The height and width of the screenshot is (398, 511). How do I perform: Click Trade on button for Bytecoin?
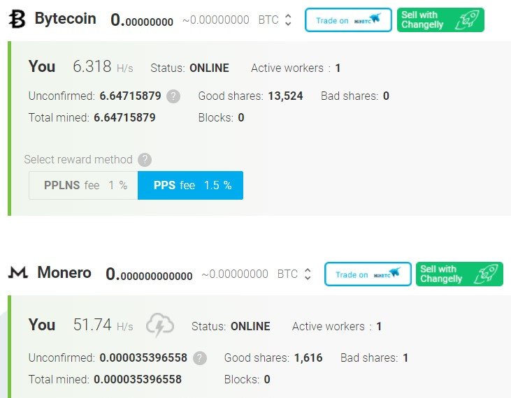347,20
